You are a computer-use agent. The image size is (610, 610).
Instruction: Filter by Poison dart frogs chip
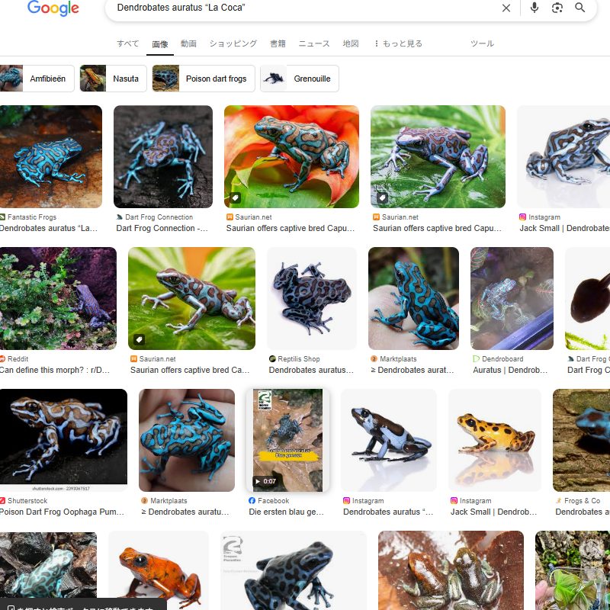point(202,79)
